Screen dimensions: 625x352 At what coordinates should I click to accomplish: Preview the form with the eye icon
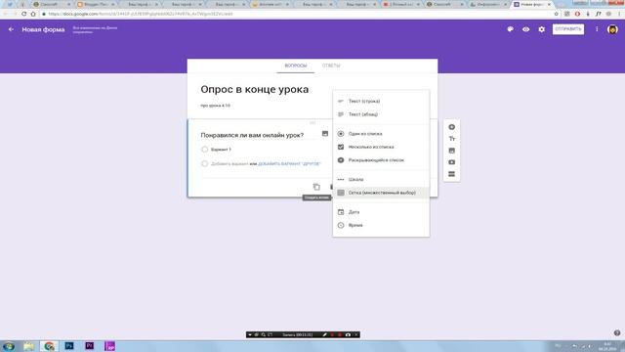click(x=526, y=29)
